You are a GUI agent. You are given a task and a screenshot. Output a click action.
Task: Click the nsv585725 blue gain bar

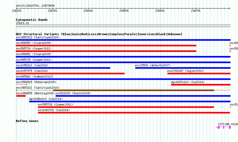click(123, 62)
